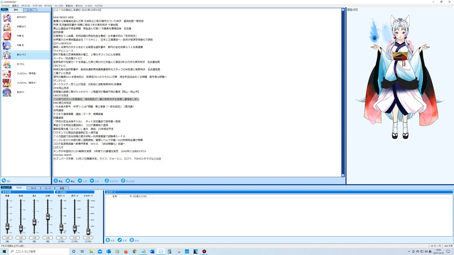This screenshot has width=454, height=255.
Task: Open the 編集(E) menu
Action: [15, 6]
